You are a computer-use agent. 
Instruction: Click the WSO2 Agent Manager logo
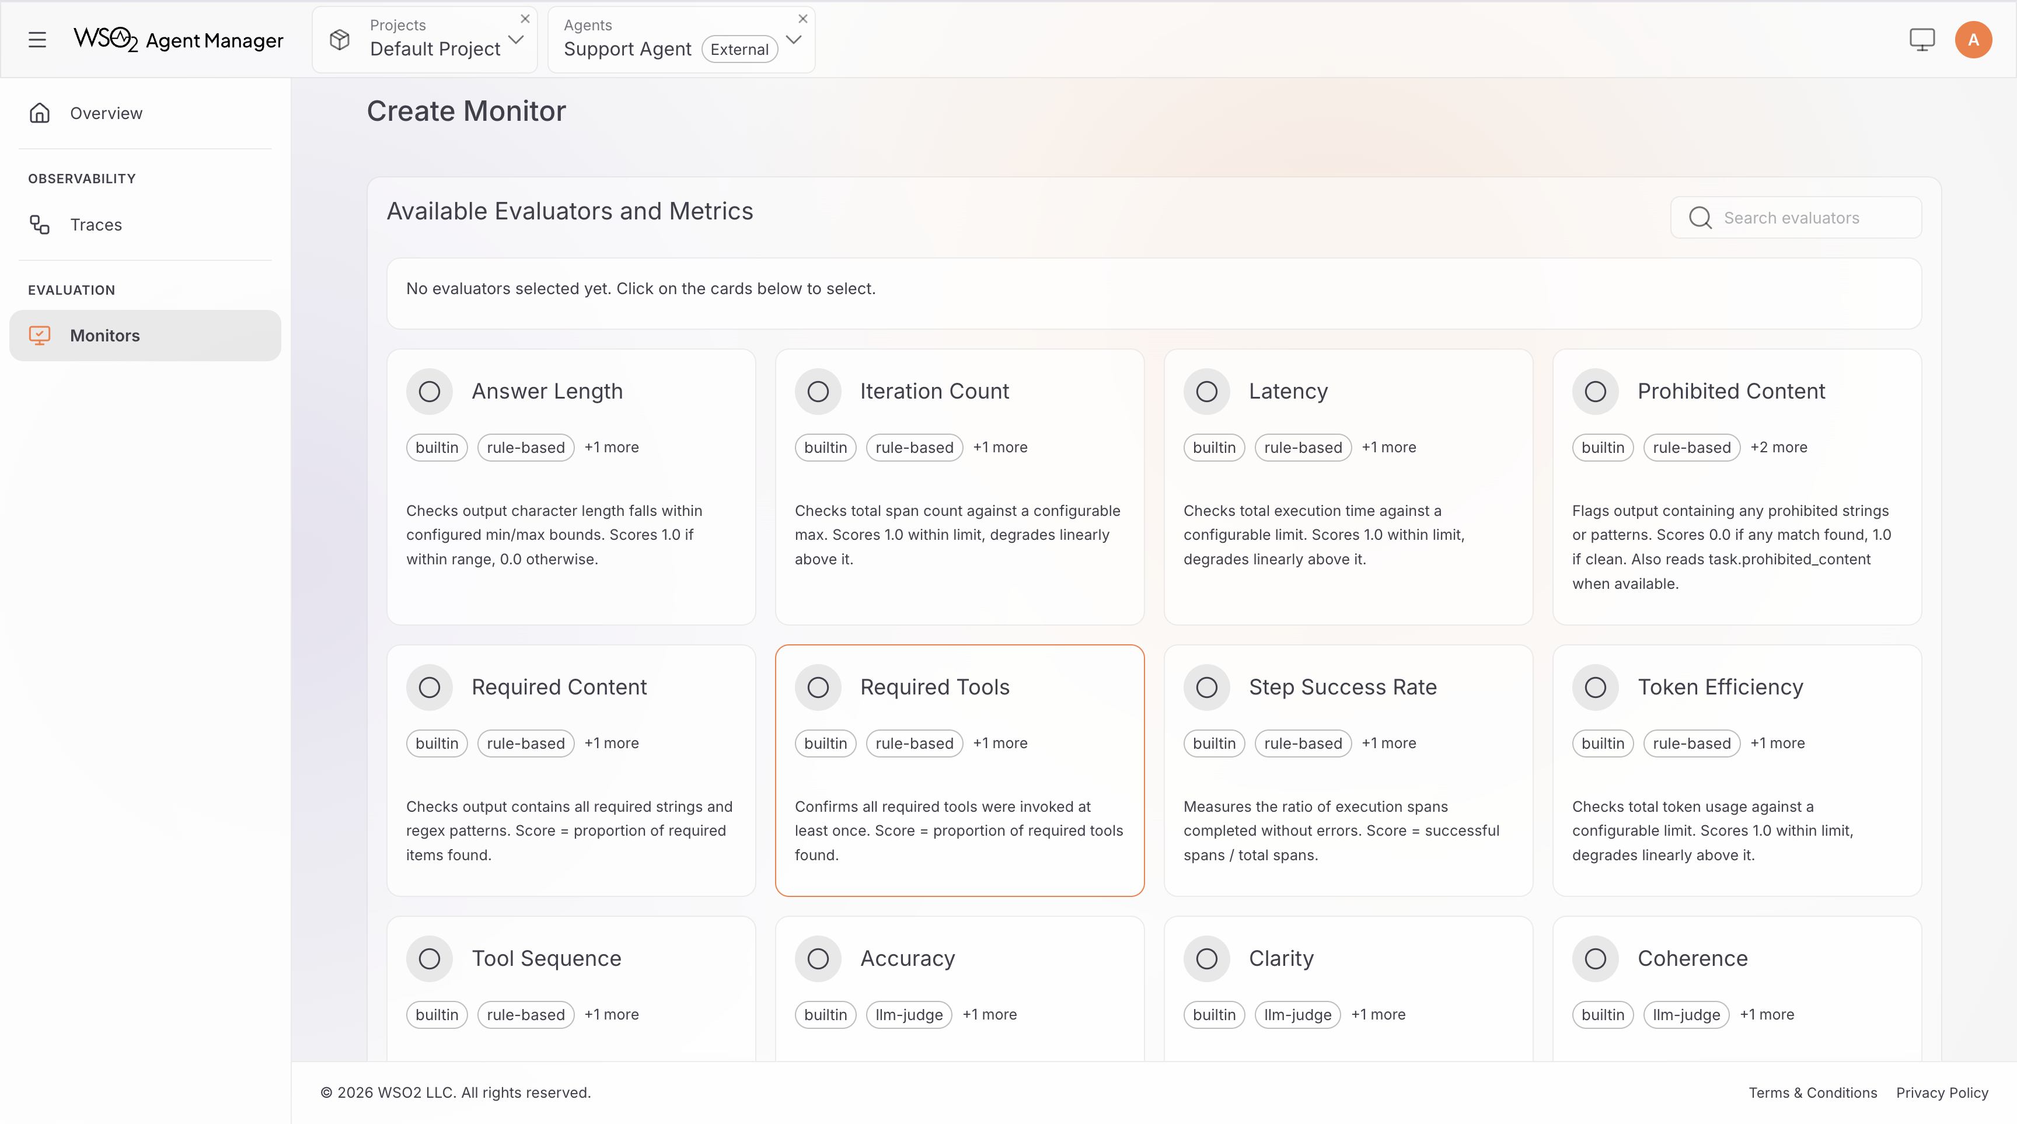click(x=178, y=40)
